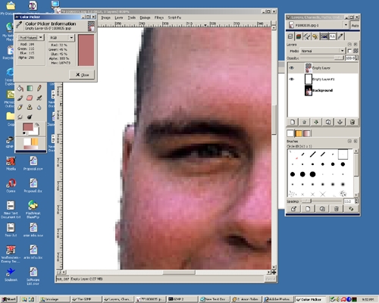Viewport: 379px width, 303px height.
Task: Select the Blend gradient tool
Action: (x=30, y=89)
